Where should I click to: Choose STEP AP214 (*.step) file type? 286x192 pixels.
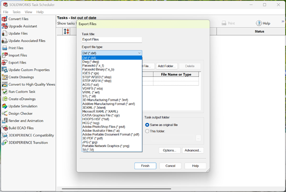112,81
